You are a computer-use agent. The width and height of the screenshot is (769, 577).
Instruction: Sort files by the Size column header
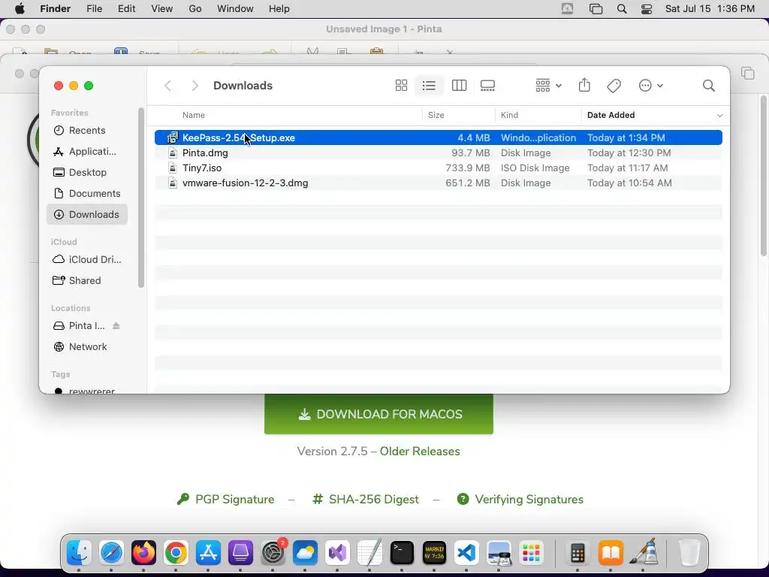pyautogui.click(x=436, y=115)
